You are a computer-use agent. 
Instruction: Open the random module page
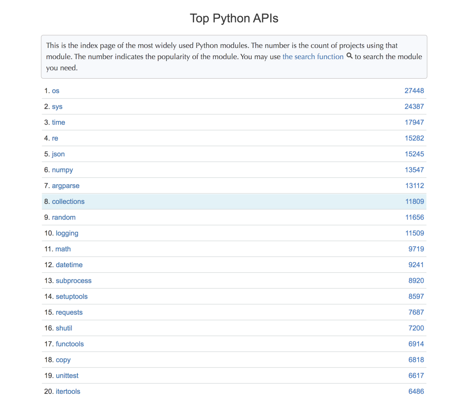click(x=64, y=217)
